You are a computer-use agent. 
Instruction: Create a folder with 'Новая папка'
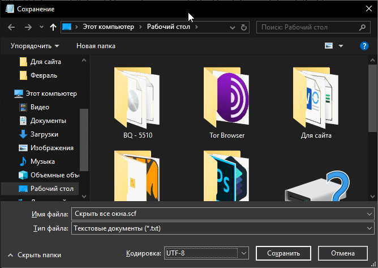pos(96,46)
